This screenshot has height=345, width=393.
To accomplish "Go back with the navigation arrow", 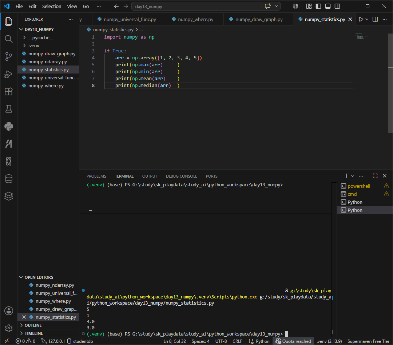I will pos(116,6).
